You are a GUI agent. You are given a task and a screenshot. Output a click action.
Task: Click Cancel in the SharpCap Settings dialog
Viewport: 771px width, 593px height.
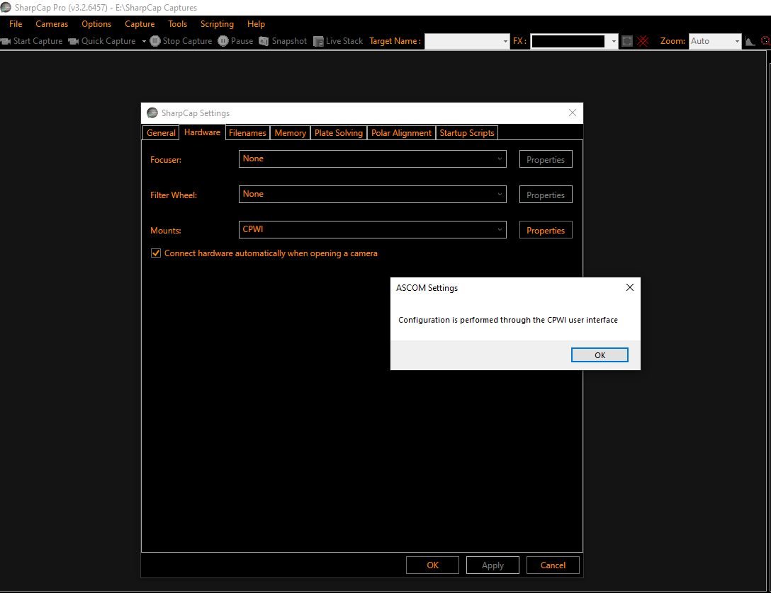coord(553,565)
